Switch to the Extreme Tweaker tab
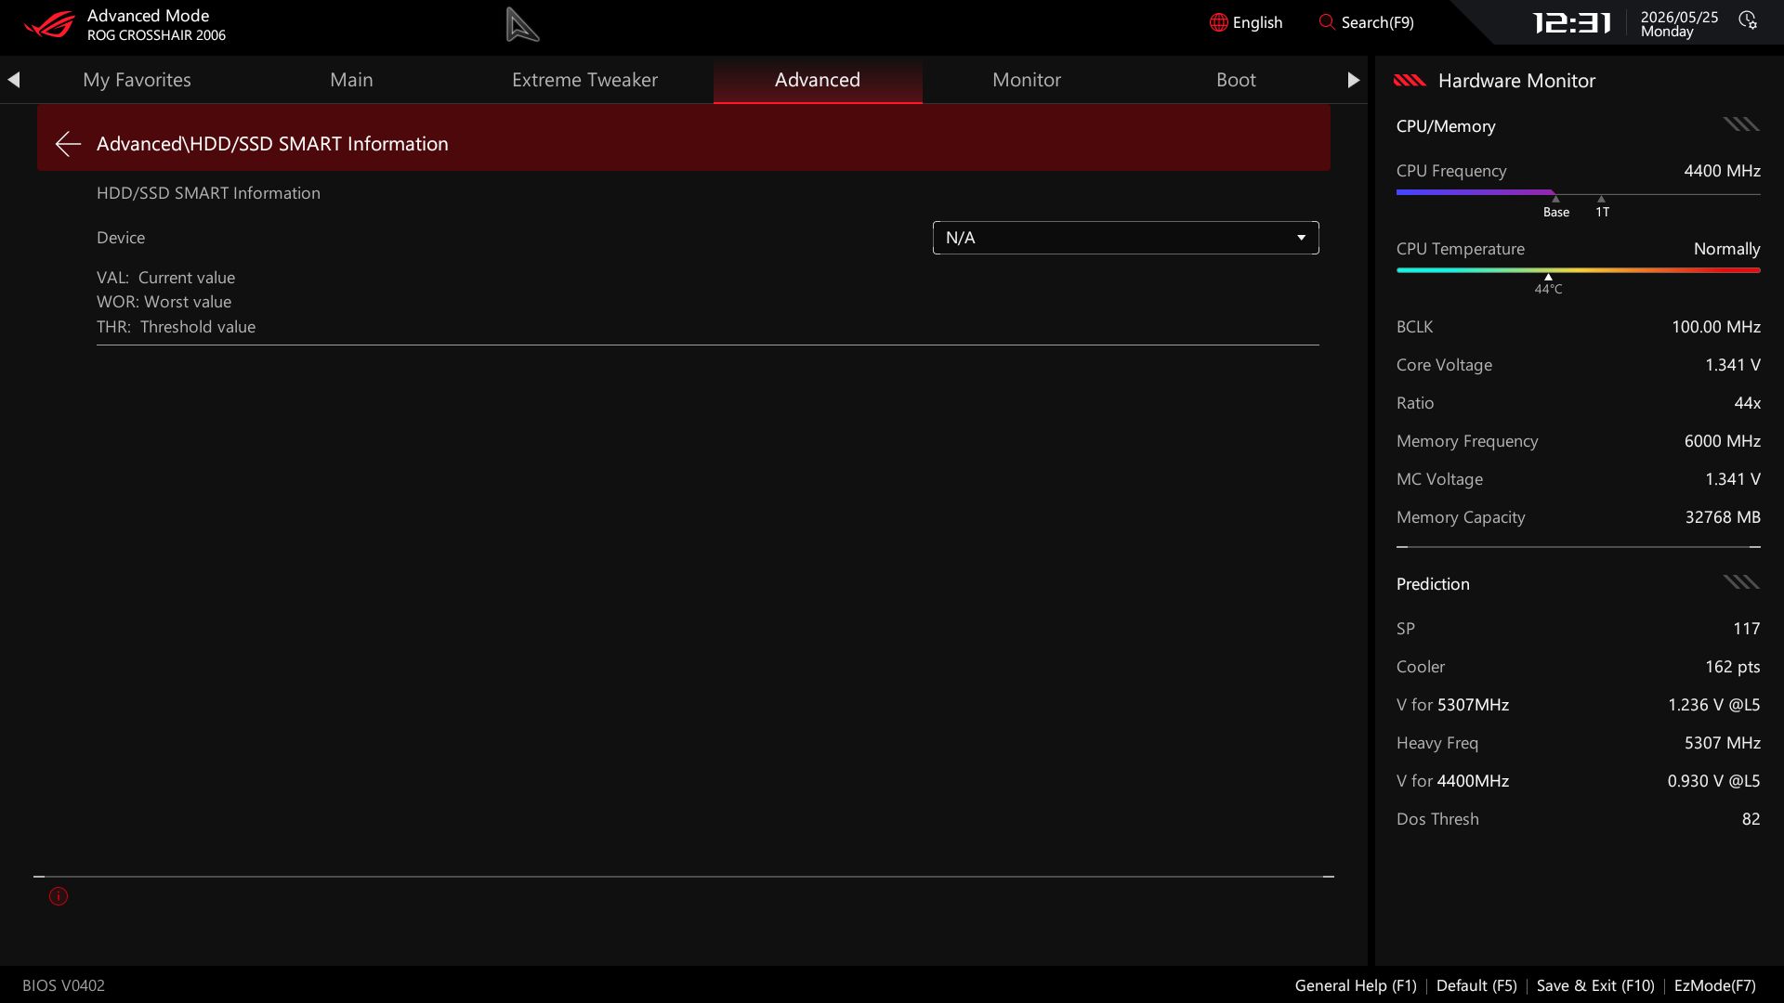This screenshot has width=1784, height=1003. tap(584, 80)
